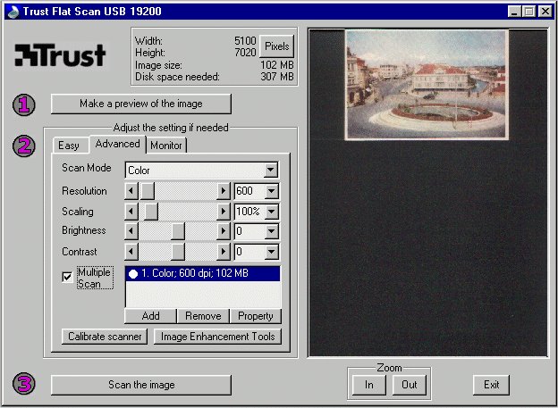Expand the Resolution 600 dropdown

pyautogui.click(x=271, y=191)
